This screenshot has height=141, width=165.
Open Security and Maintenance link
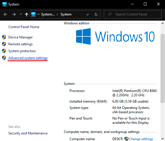[x=28, y=133]
